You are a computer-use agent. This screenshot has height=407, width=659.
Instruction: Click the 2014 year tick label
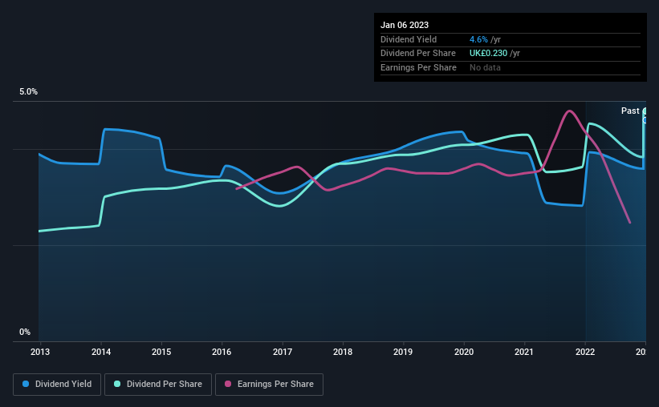pyautogui.click(x=101, y=352)
